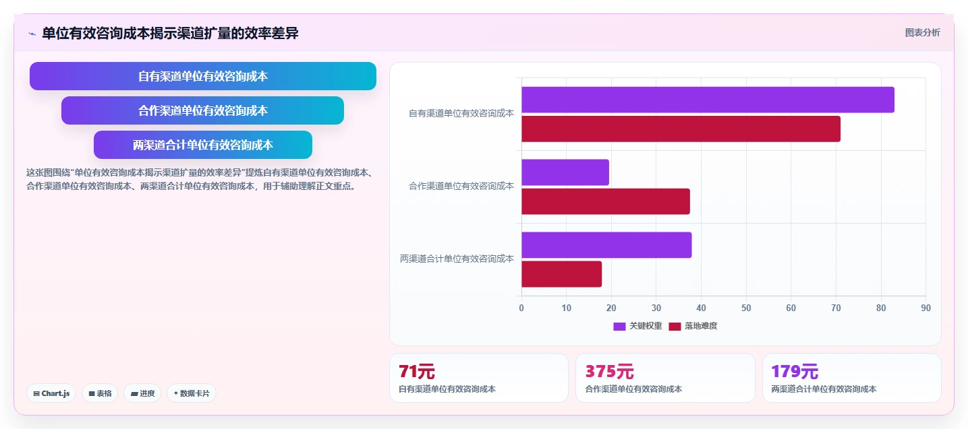
Task: Click the description paragraph starting 这张图围绕
Action: pos(200,179)
